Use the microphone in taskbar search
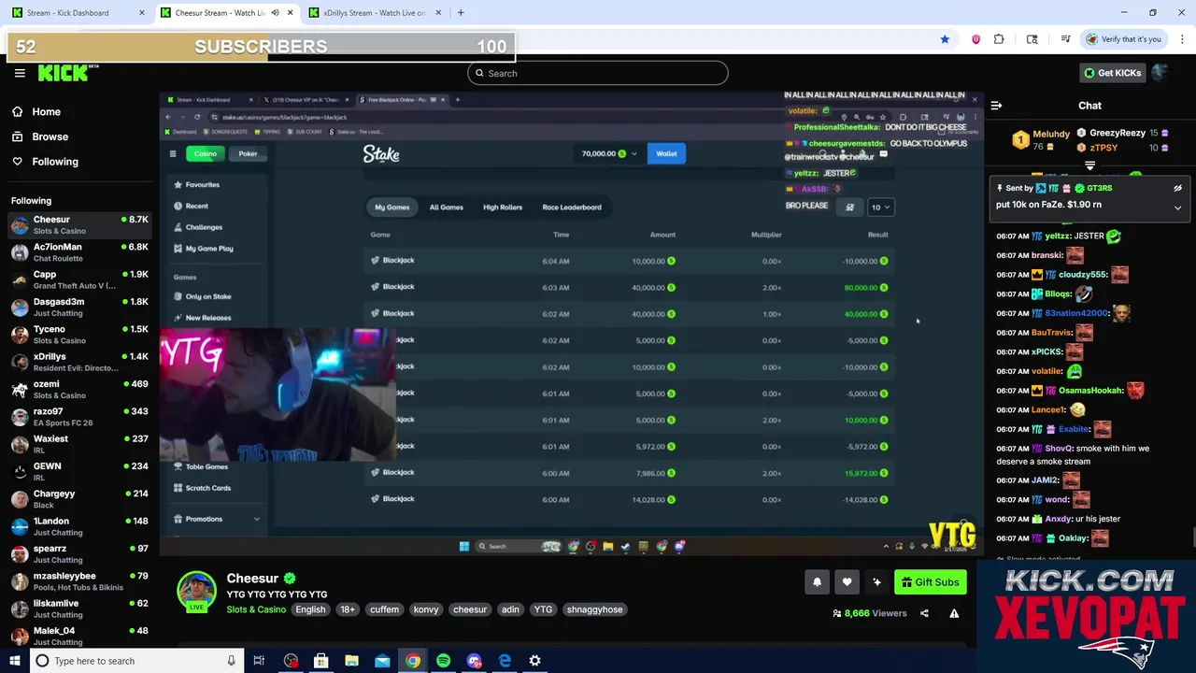Screen dimensions: 1196x673 click(x=231, y=661)
